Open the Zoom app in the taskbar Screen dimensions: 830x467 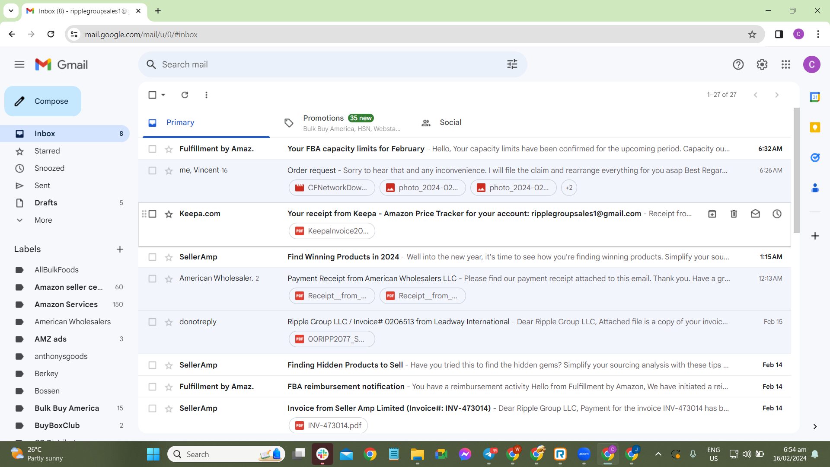click(584, 454)
